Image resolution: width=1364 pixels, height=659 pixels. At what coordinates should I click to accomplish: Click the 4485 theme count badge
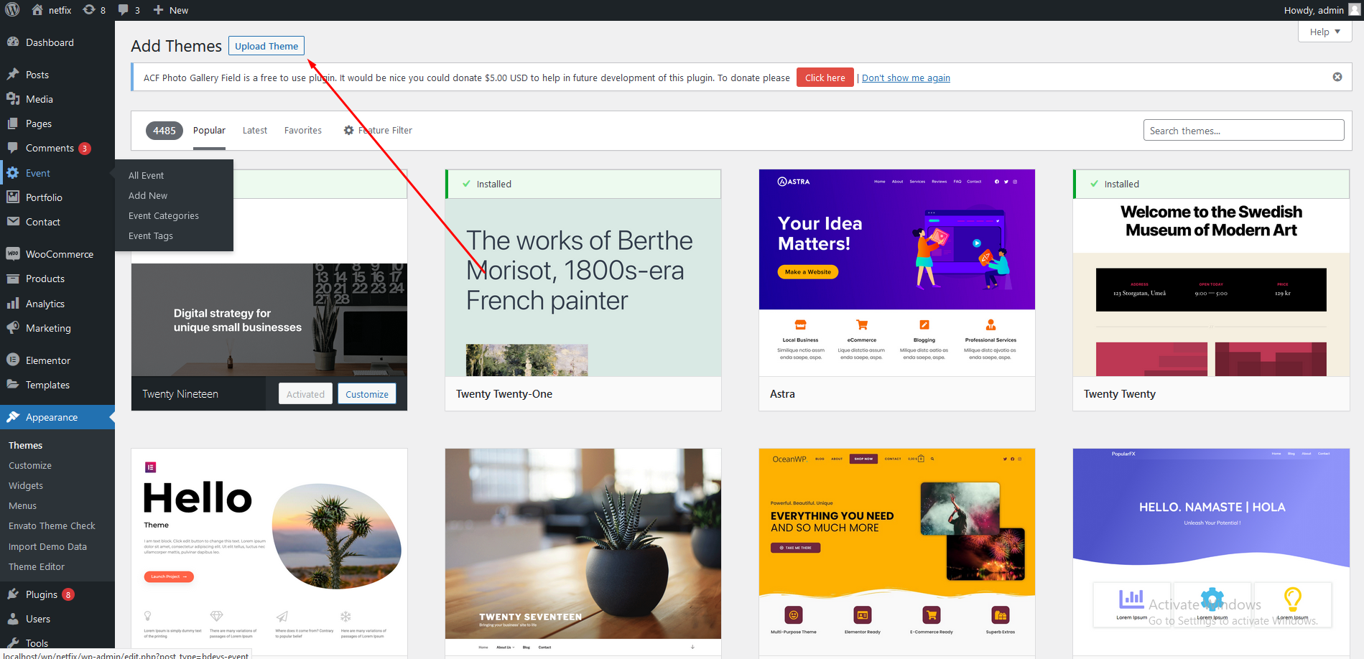pos(164,131)
